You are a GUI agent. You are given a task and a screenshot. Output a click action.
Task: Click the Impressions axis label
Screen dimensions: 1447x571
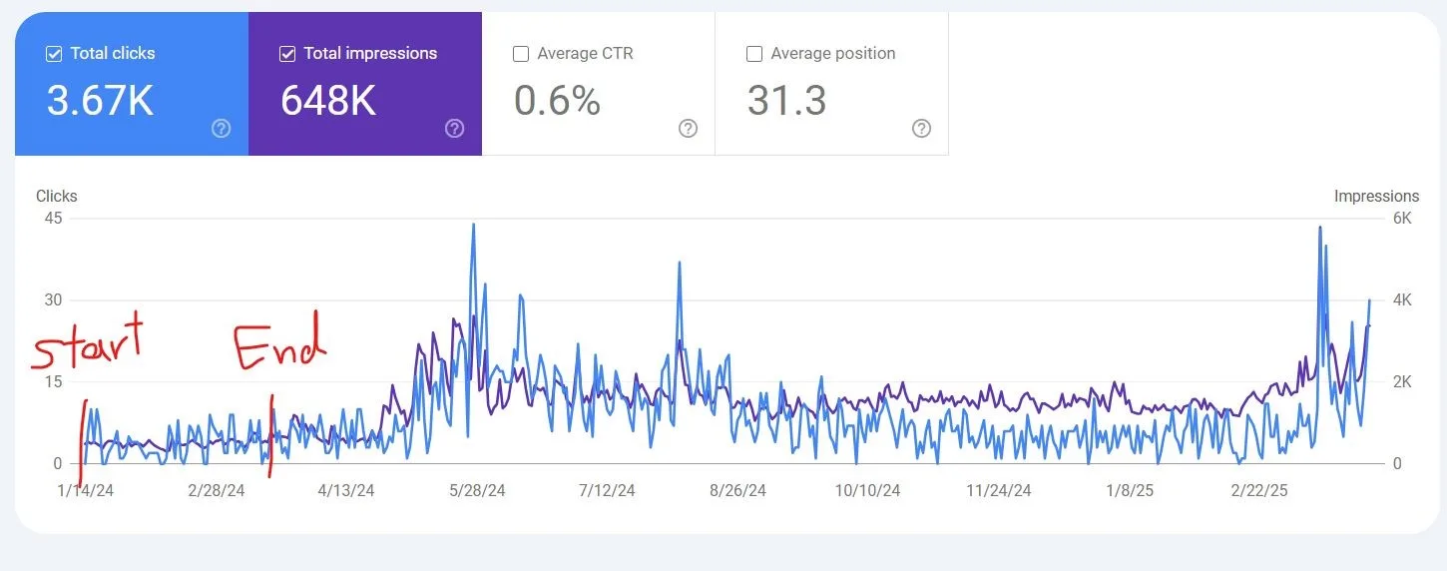click(x=1376, y=197)
